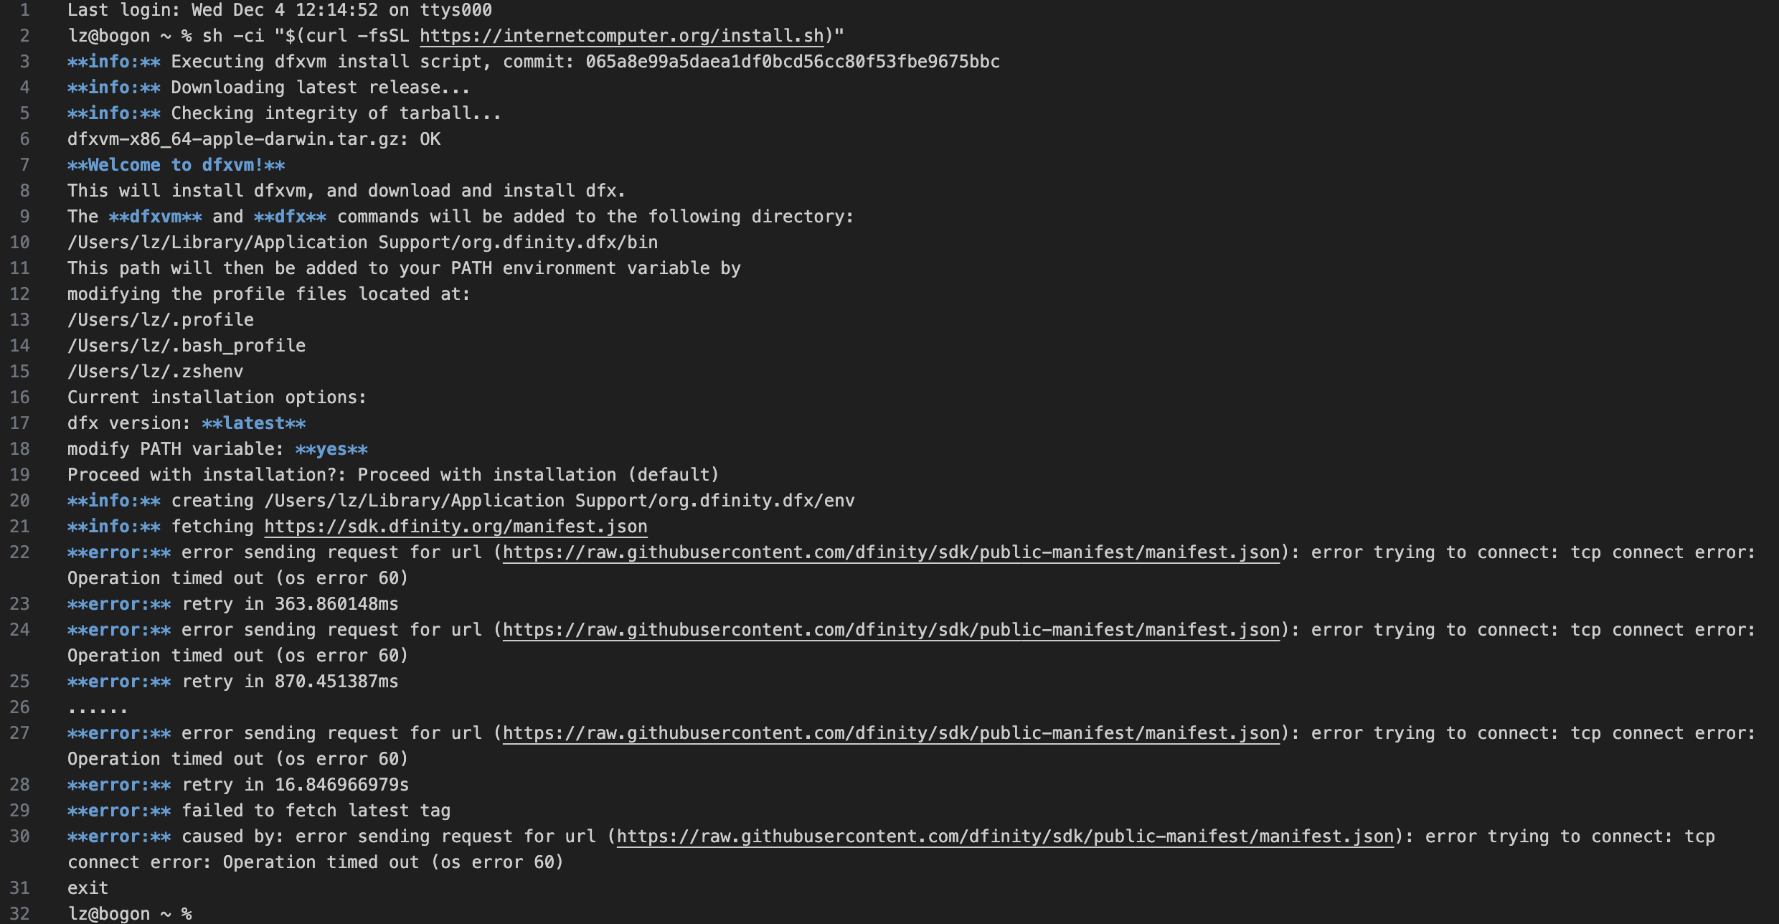Click the 'exit' text on line 31
This screenshot has height=924, width=1779.
tap(88, 888)
